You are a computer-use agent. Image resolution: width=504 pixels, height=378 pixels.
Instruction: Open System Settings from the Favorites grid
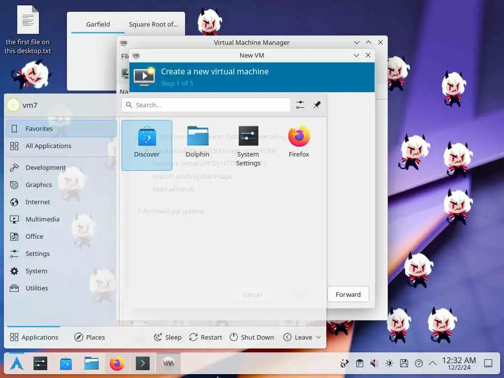point(248,145)
